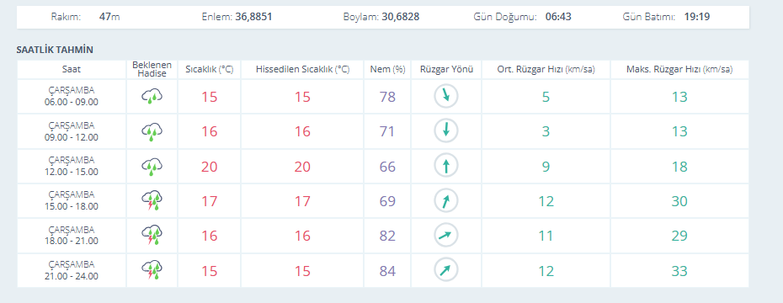
Task: Select the ÇARŞAMBA 15.00 - 18.00 time cell
Action: [x=72, y=200]
